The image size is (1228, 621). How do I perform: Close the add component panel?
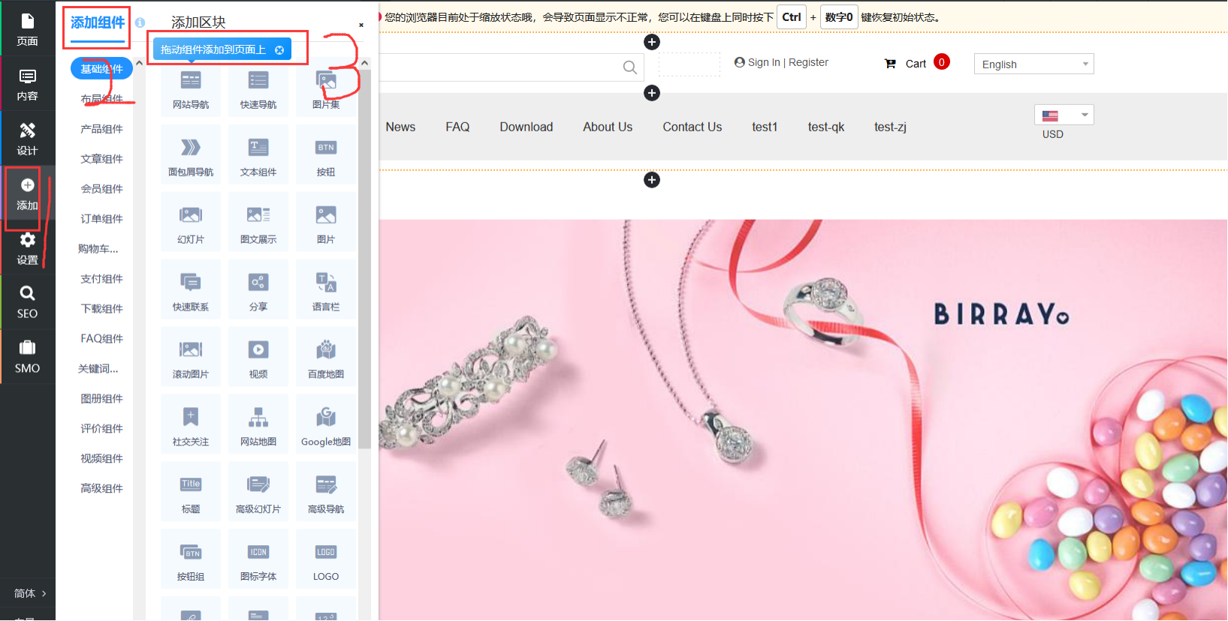click(361, 25)
